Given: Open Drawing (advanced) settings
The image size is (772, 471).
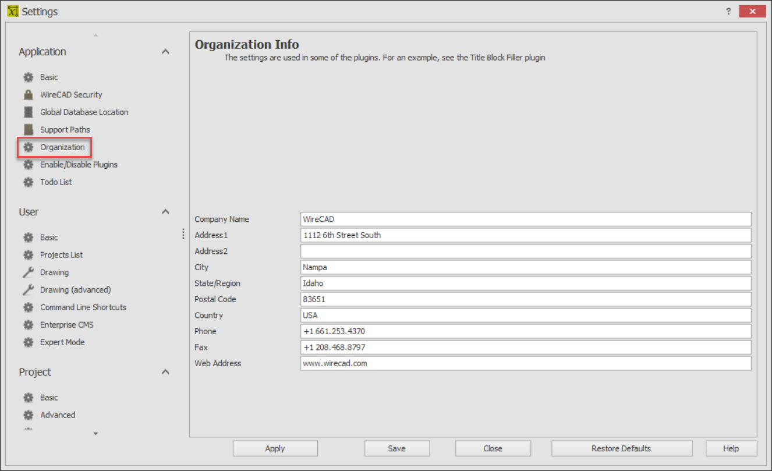Looking at the screenshot, I should click(75, 290).
